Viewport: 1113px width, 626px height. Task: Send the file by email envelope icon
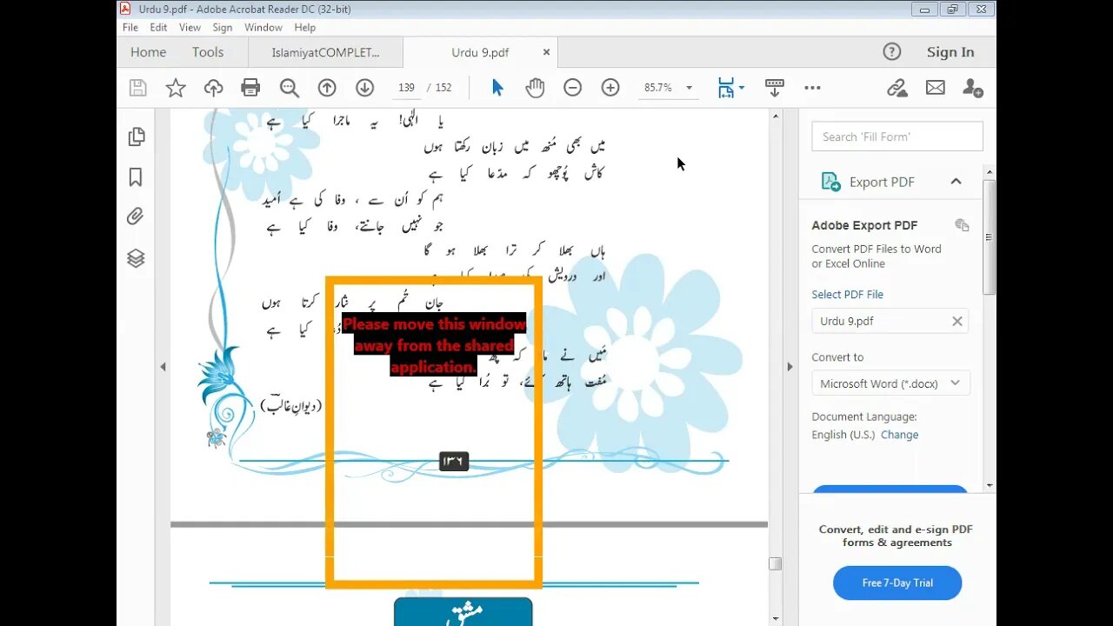click(936, 88)
